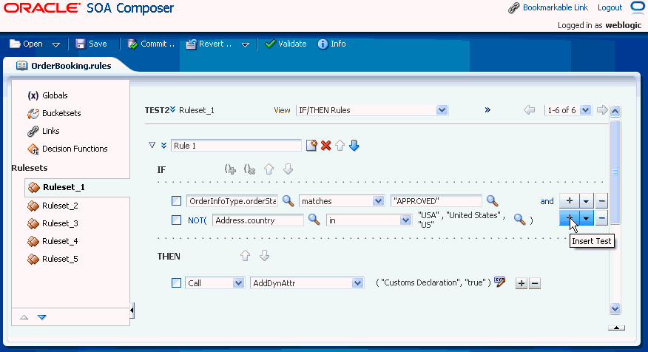
Task: Expand the chevron next to TEST2
Action: (172, 109)
